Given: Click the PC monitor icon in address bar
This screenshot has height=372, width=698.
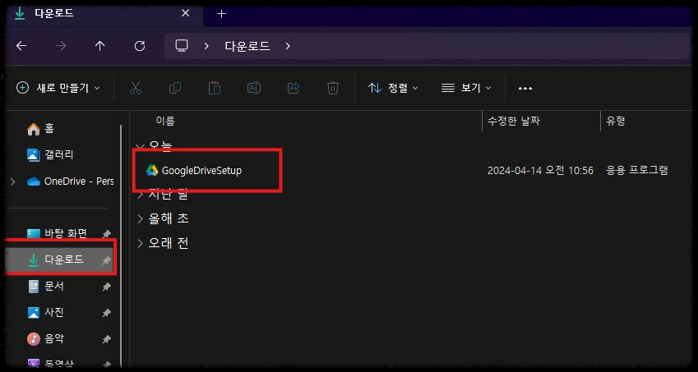Looking at the screenshot, I should 182,46.
